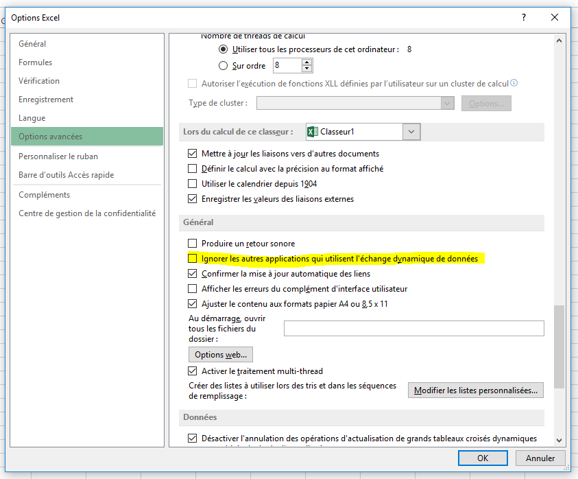Click the 'Données' section header
The height and width of the screenshot is (479, 578).
[361, 417]
